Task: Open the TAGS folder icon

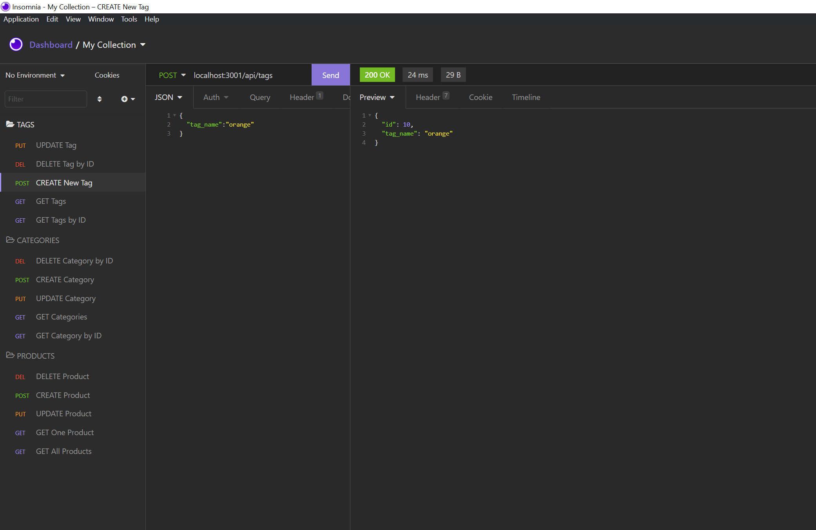Action: [10, 124]
